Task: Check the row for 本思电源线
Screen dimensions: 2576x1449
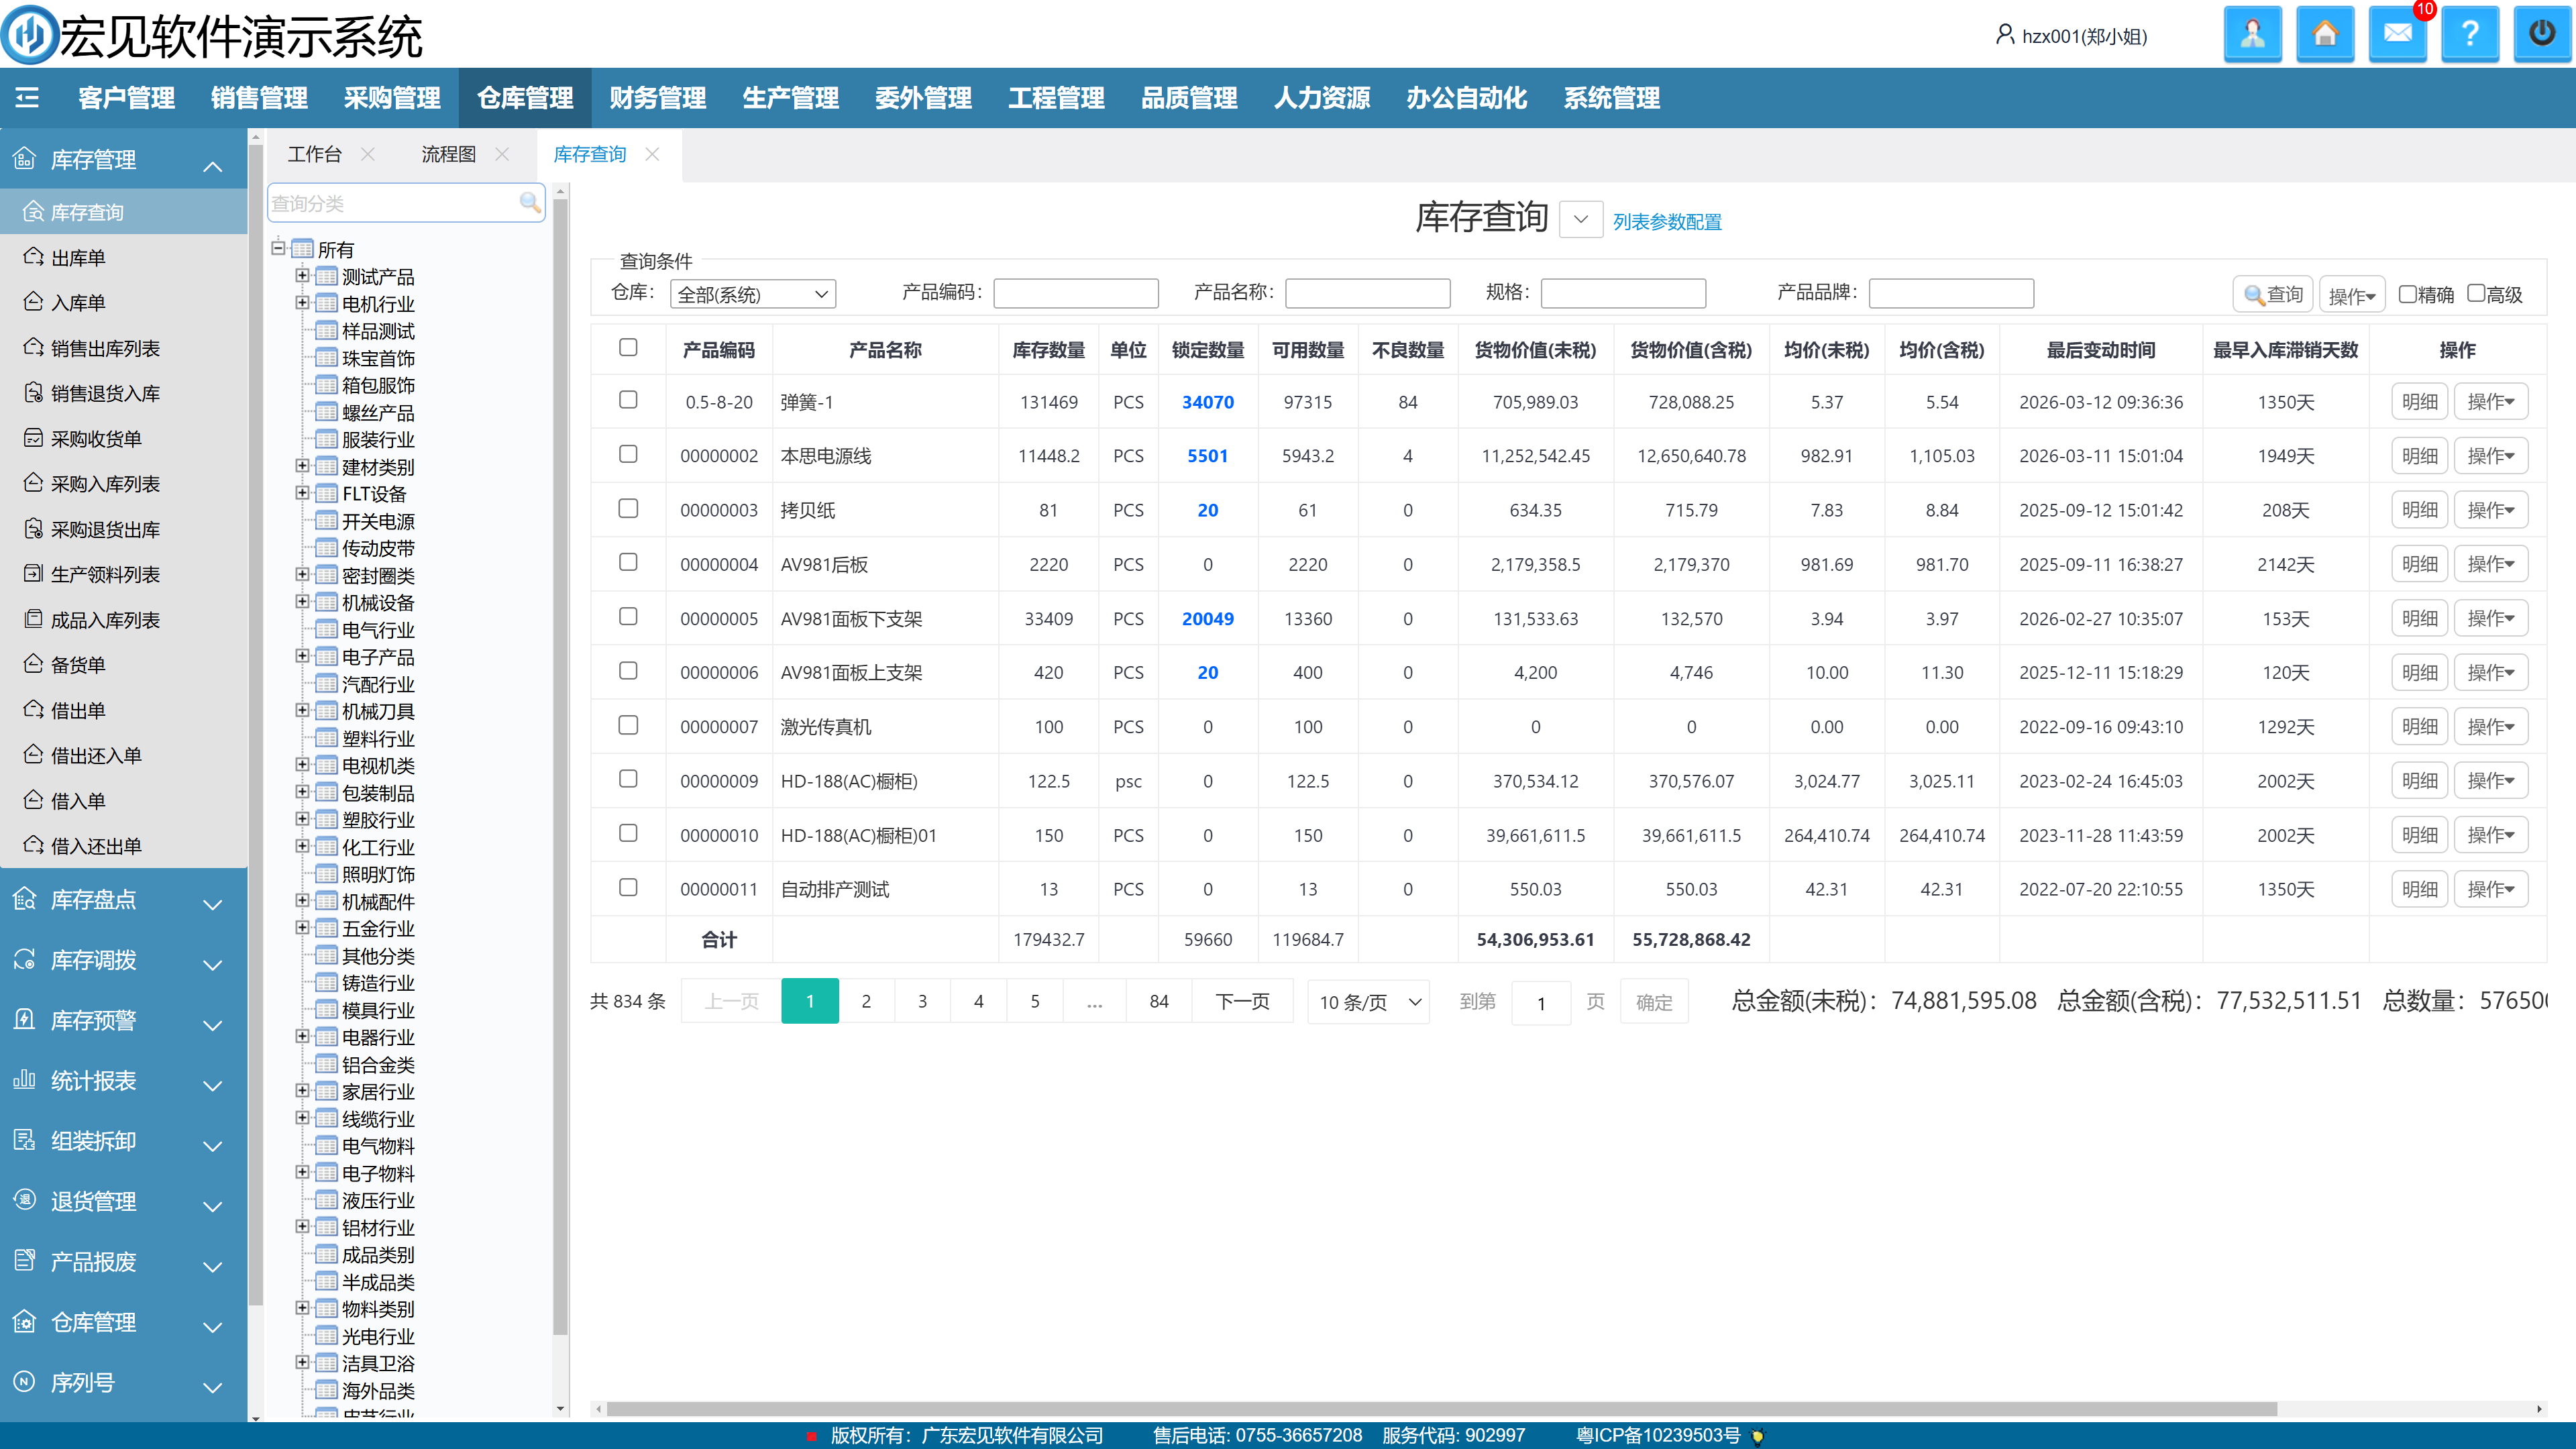Action: pos(628,454)
